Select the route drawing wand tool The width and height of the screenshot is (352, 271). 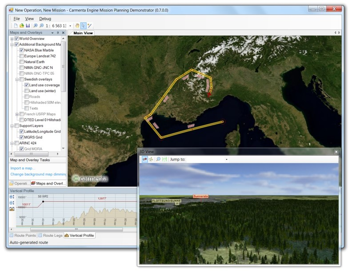click(90, 26)
